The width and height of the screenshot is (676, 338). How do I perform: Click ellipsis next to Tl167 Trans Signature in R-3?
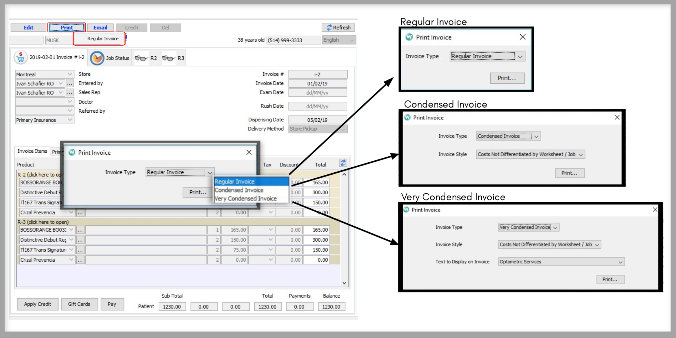pyautogui.click(x=80, y=250)
